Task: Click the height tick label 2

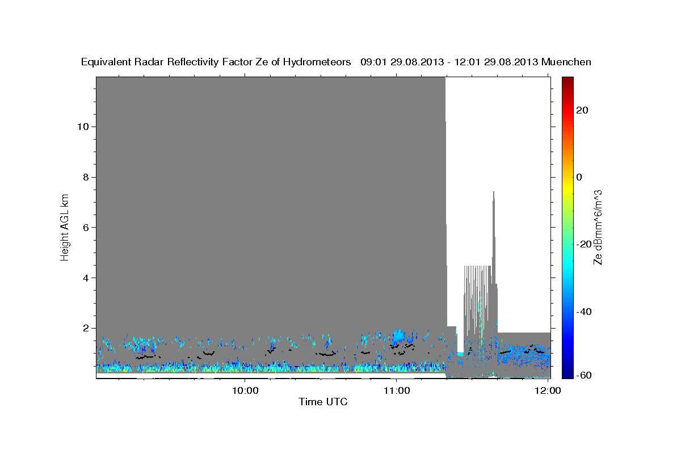Action: click(86, 328)
